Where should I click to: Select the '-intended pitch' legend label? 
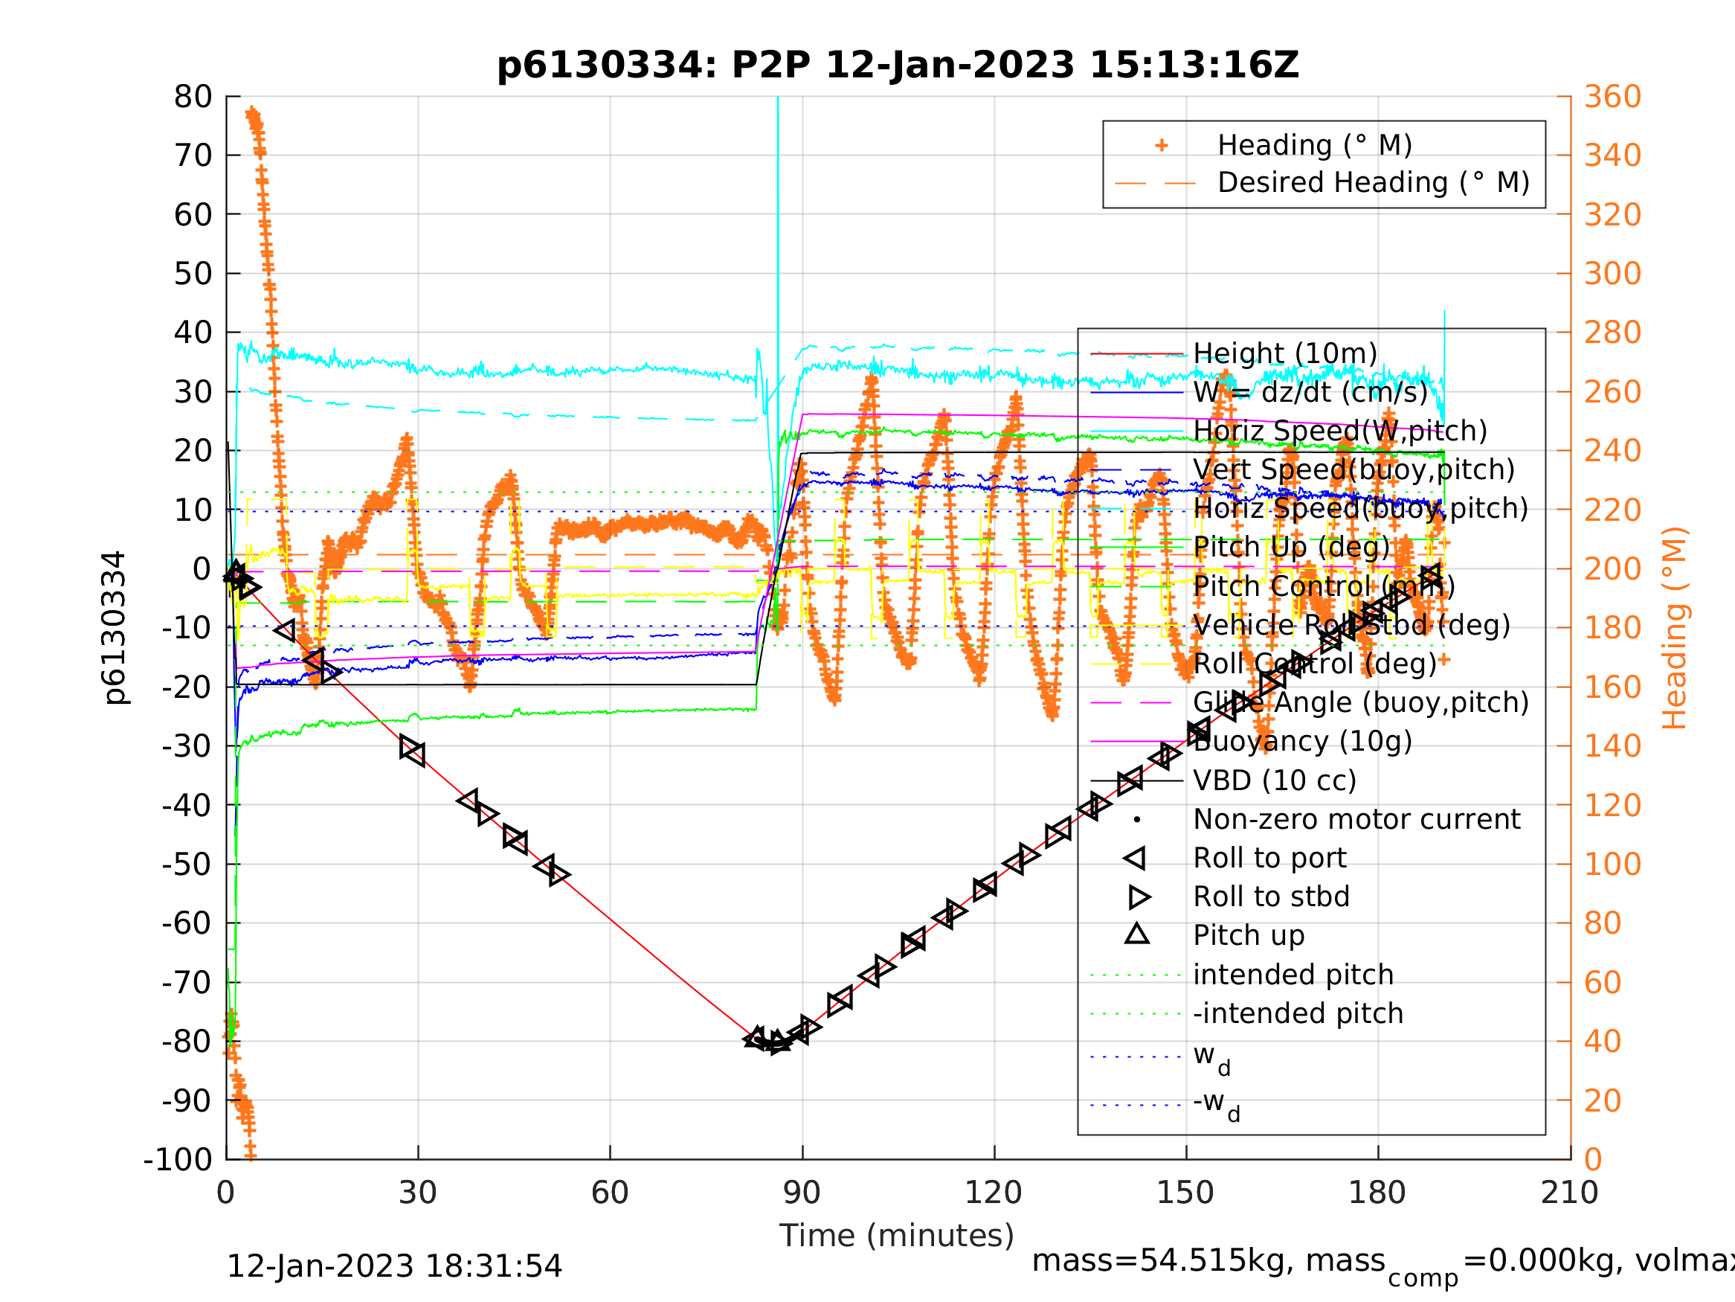[1298, 1013]
